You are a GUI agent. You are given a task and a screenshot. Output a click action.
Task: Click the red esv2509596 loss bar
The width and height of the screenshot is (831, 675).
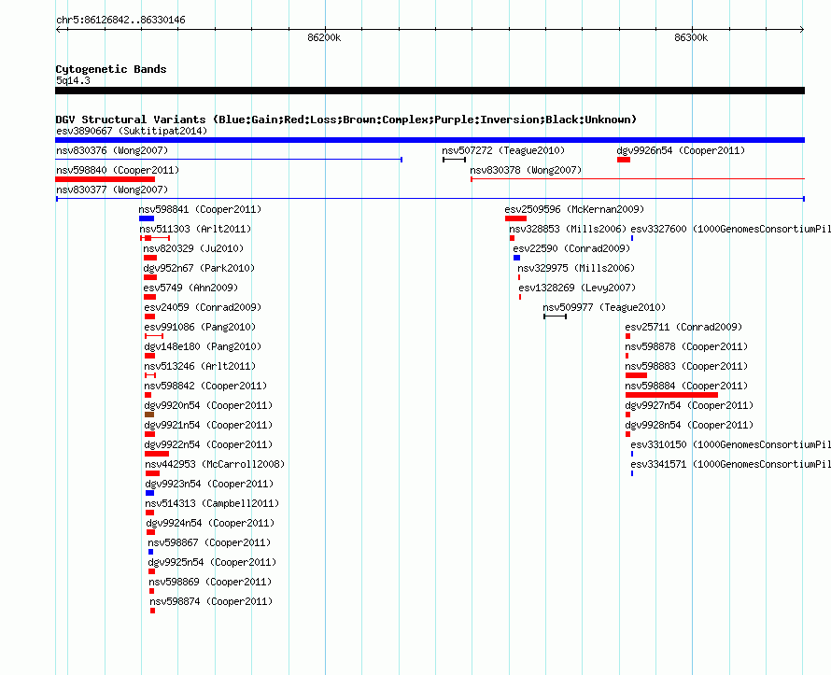[515, 218]
